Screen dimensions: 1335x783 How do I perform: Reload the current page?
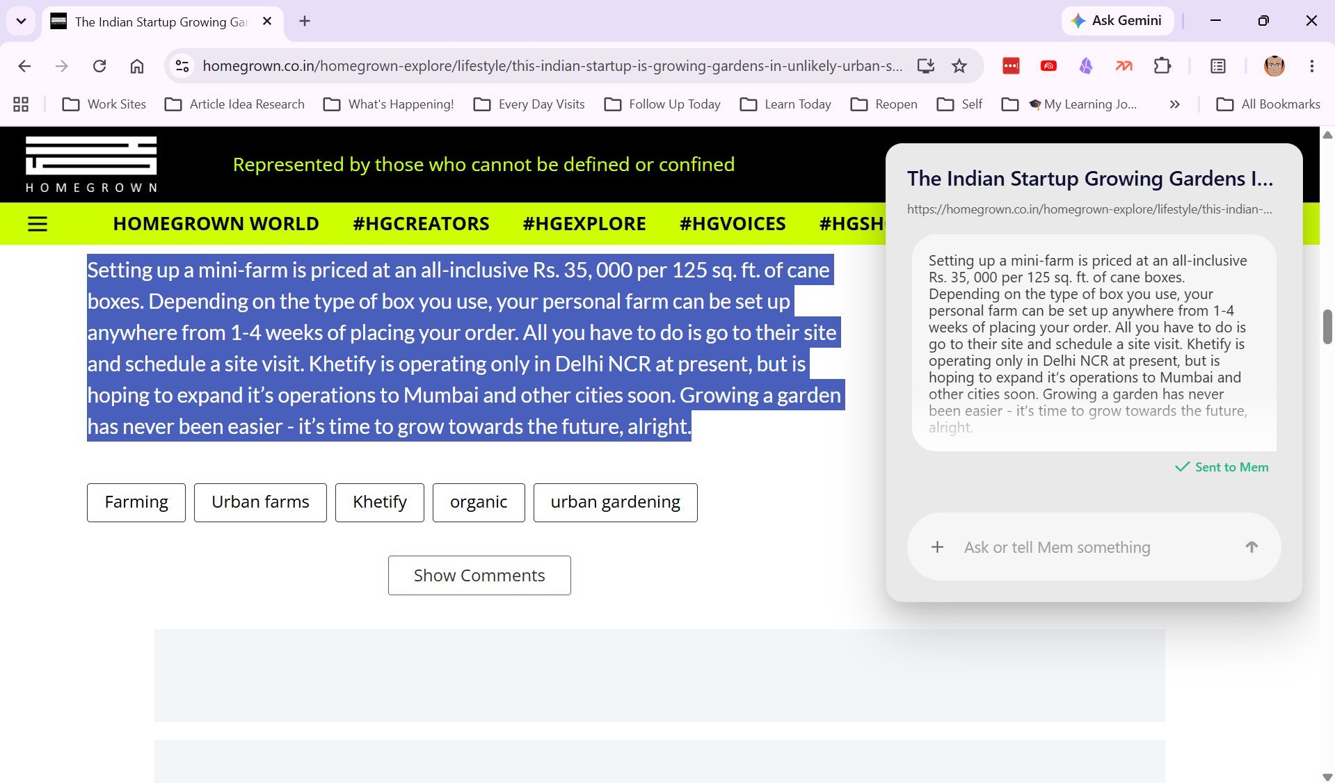[99, 66]
